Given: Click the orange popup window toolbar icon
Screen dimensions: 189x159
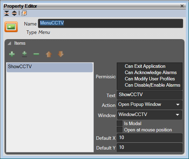Looking at the screenshot, I should coord(24,13).
